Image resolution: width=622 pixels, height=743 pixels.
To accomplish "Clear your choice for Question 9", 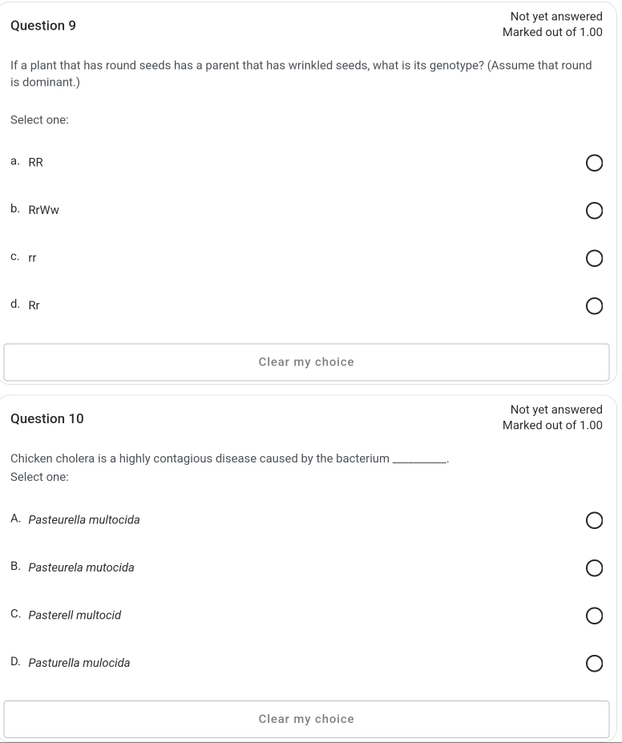I will (306, 361).
